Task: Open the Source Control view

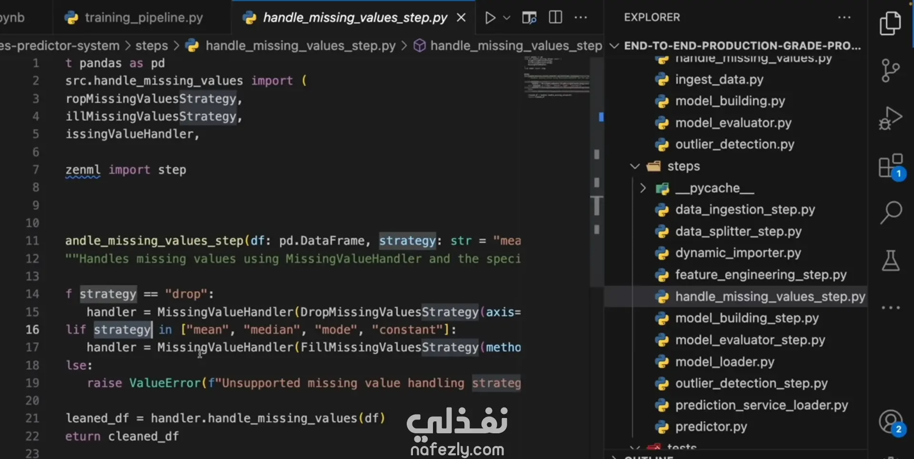Action: [x=890, y=70]
